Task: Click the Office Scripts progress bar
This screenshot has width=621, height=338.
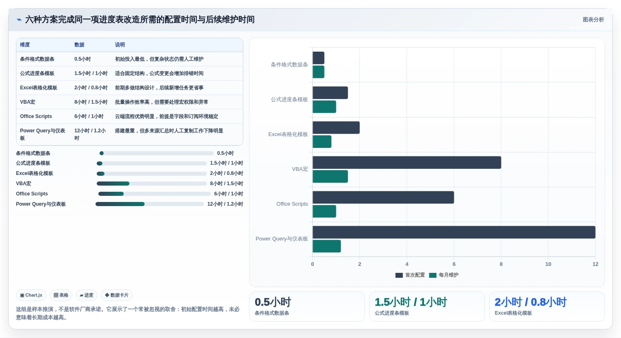Action: coord(154,194)
